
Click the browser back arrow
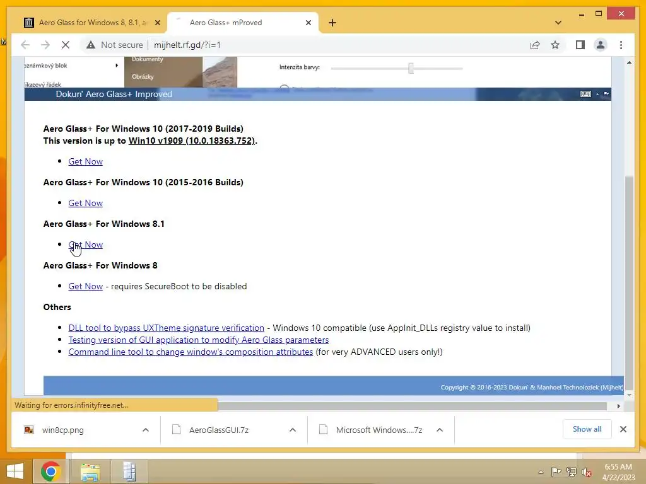tap(25, 45)
